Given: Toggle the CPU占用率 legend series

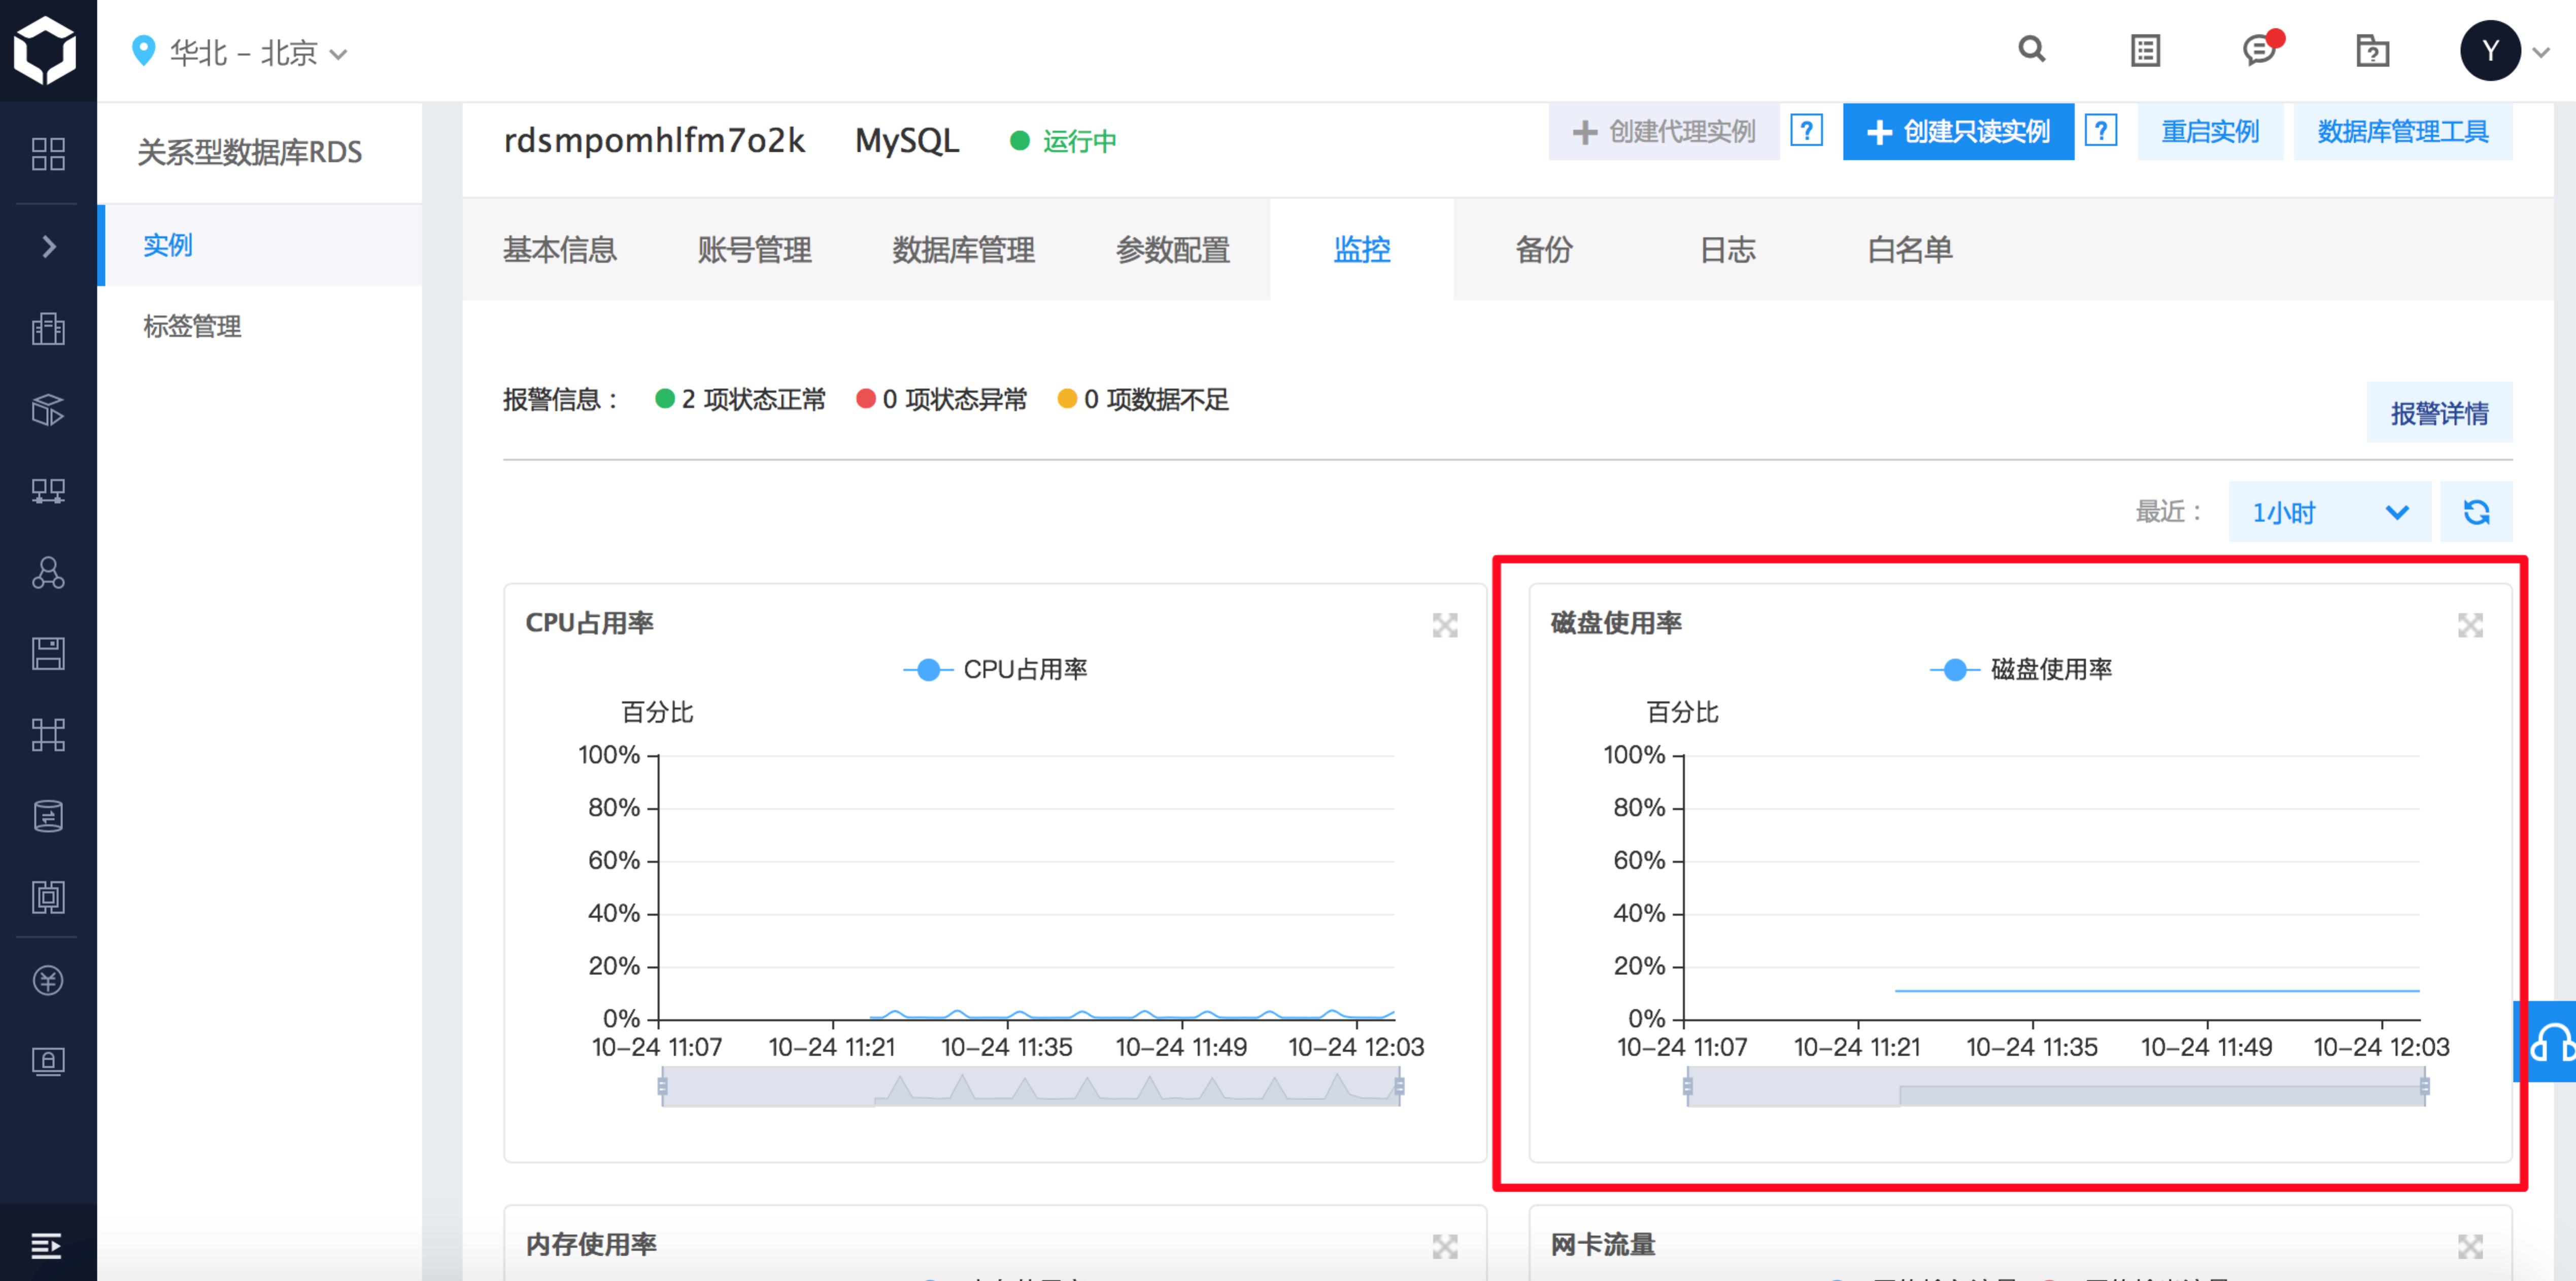Looking at the screenshot, I should (995, 669).
